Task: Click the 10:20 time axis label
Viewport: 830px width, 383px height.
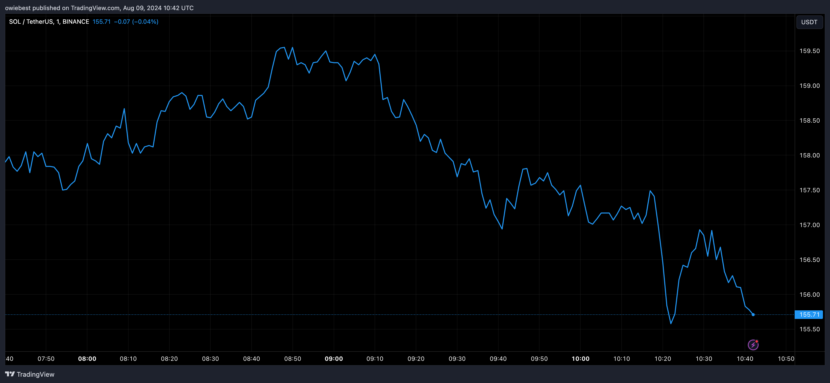Action: (x=663, y=359)
